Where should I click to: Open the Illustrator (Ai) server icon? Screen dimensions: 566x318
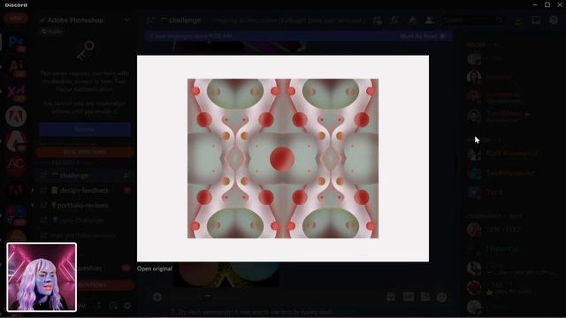16,67
